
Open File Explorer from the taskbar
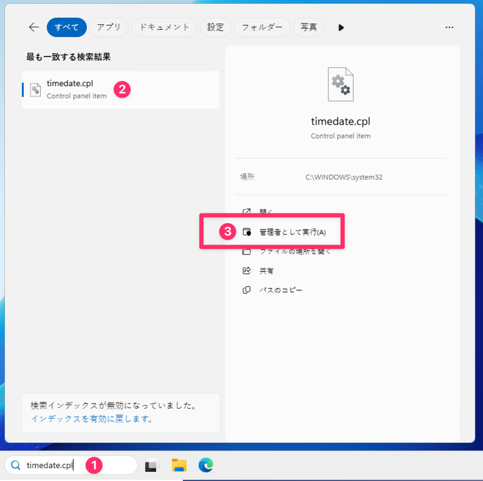pyautogui.click(x=179, y=465)
